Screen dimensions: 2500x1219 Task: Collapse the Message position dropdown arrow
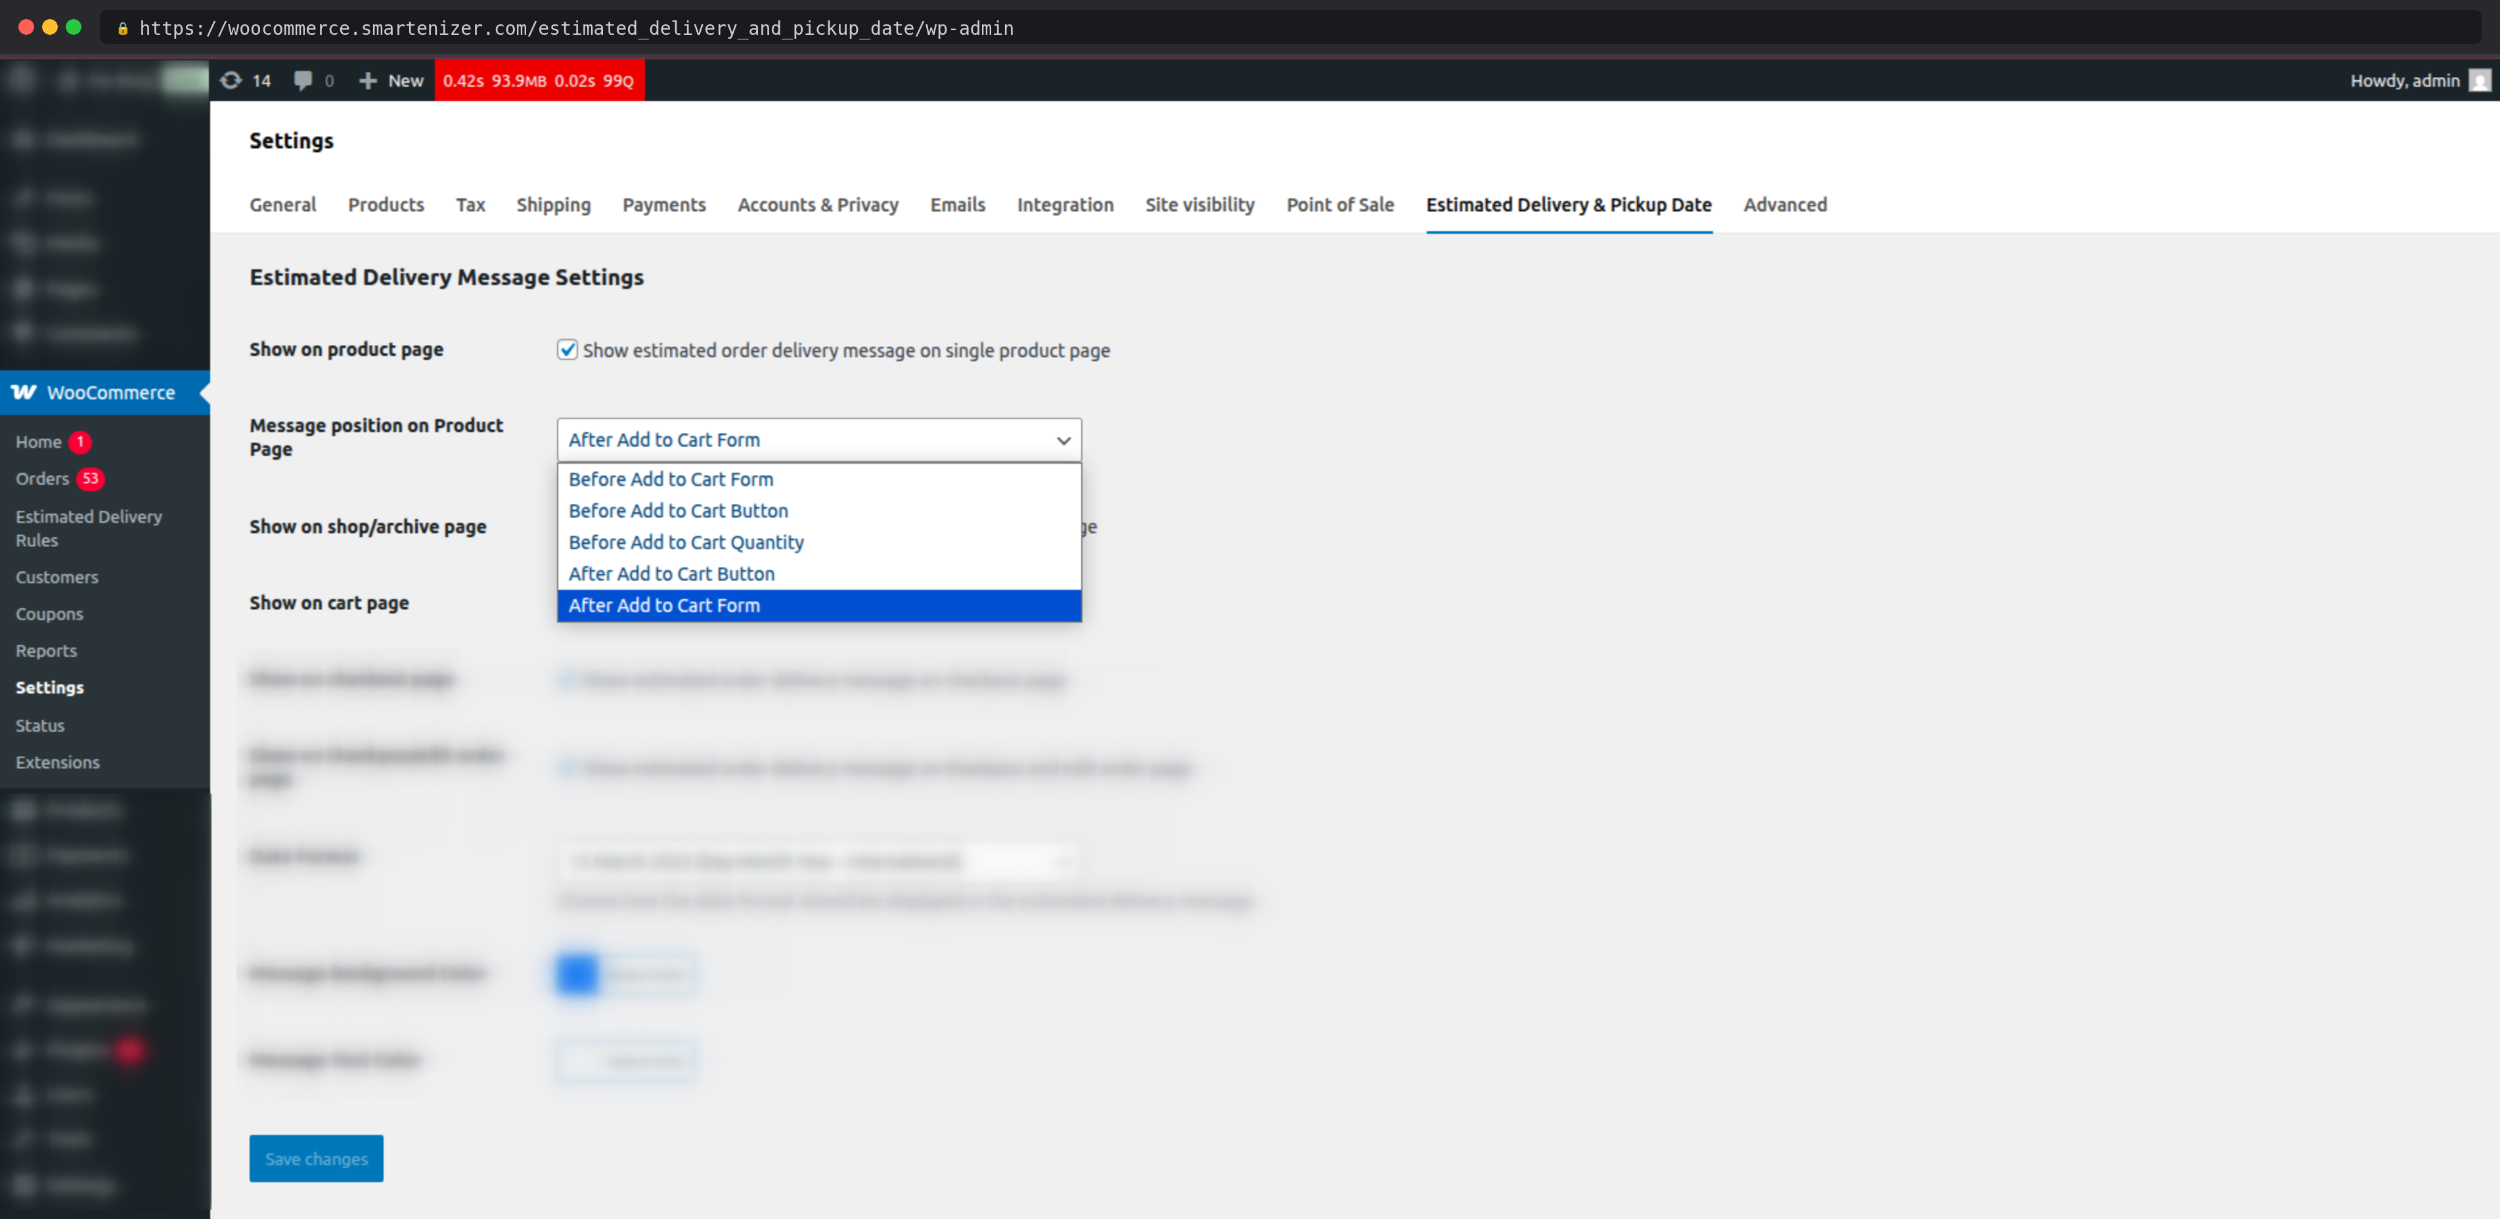pyautogui.click(x=1063, y=441)
